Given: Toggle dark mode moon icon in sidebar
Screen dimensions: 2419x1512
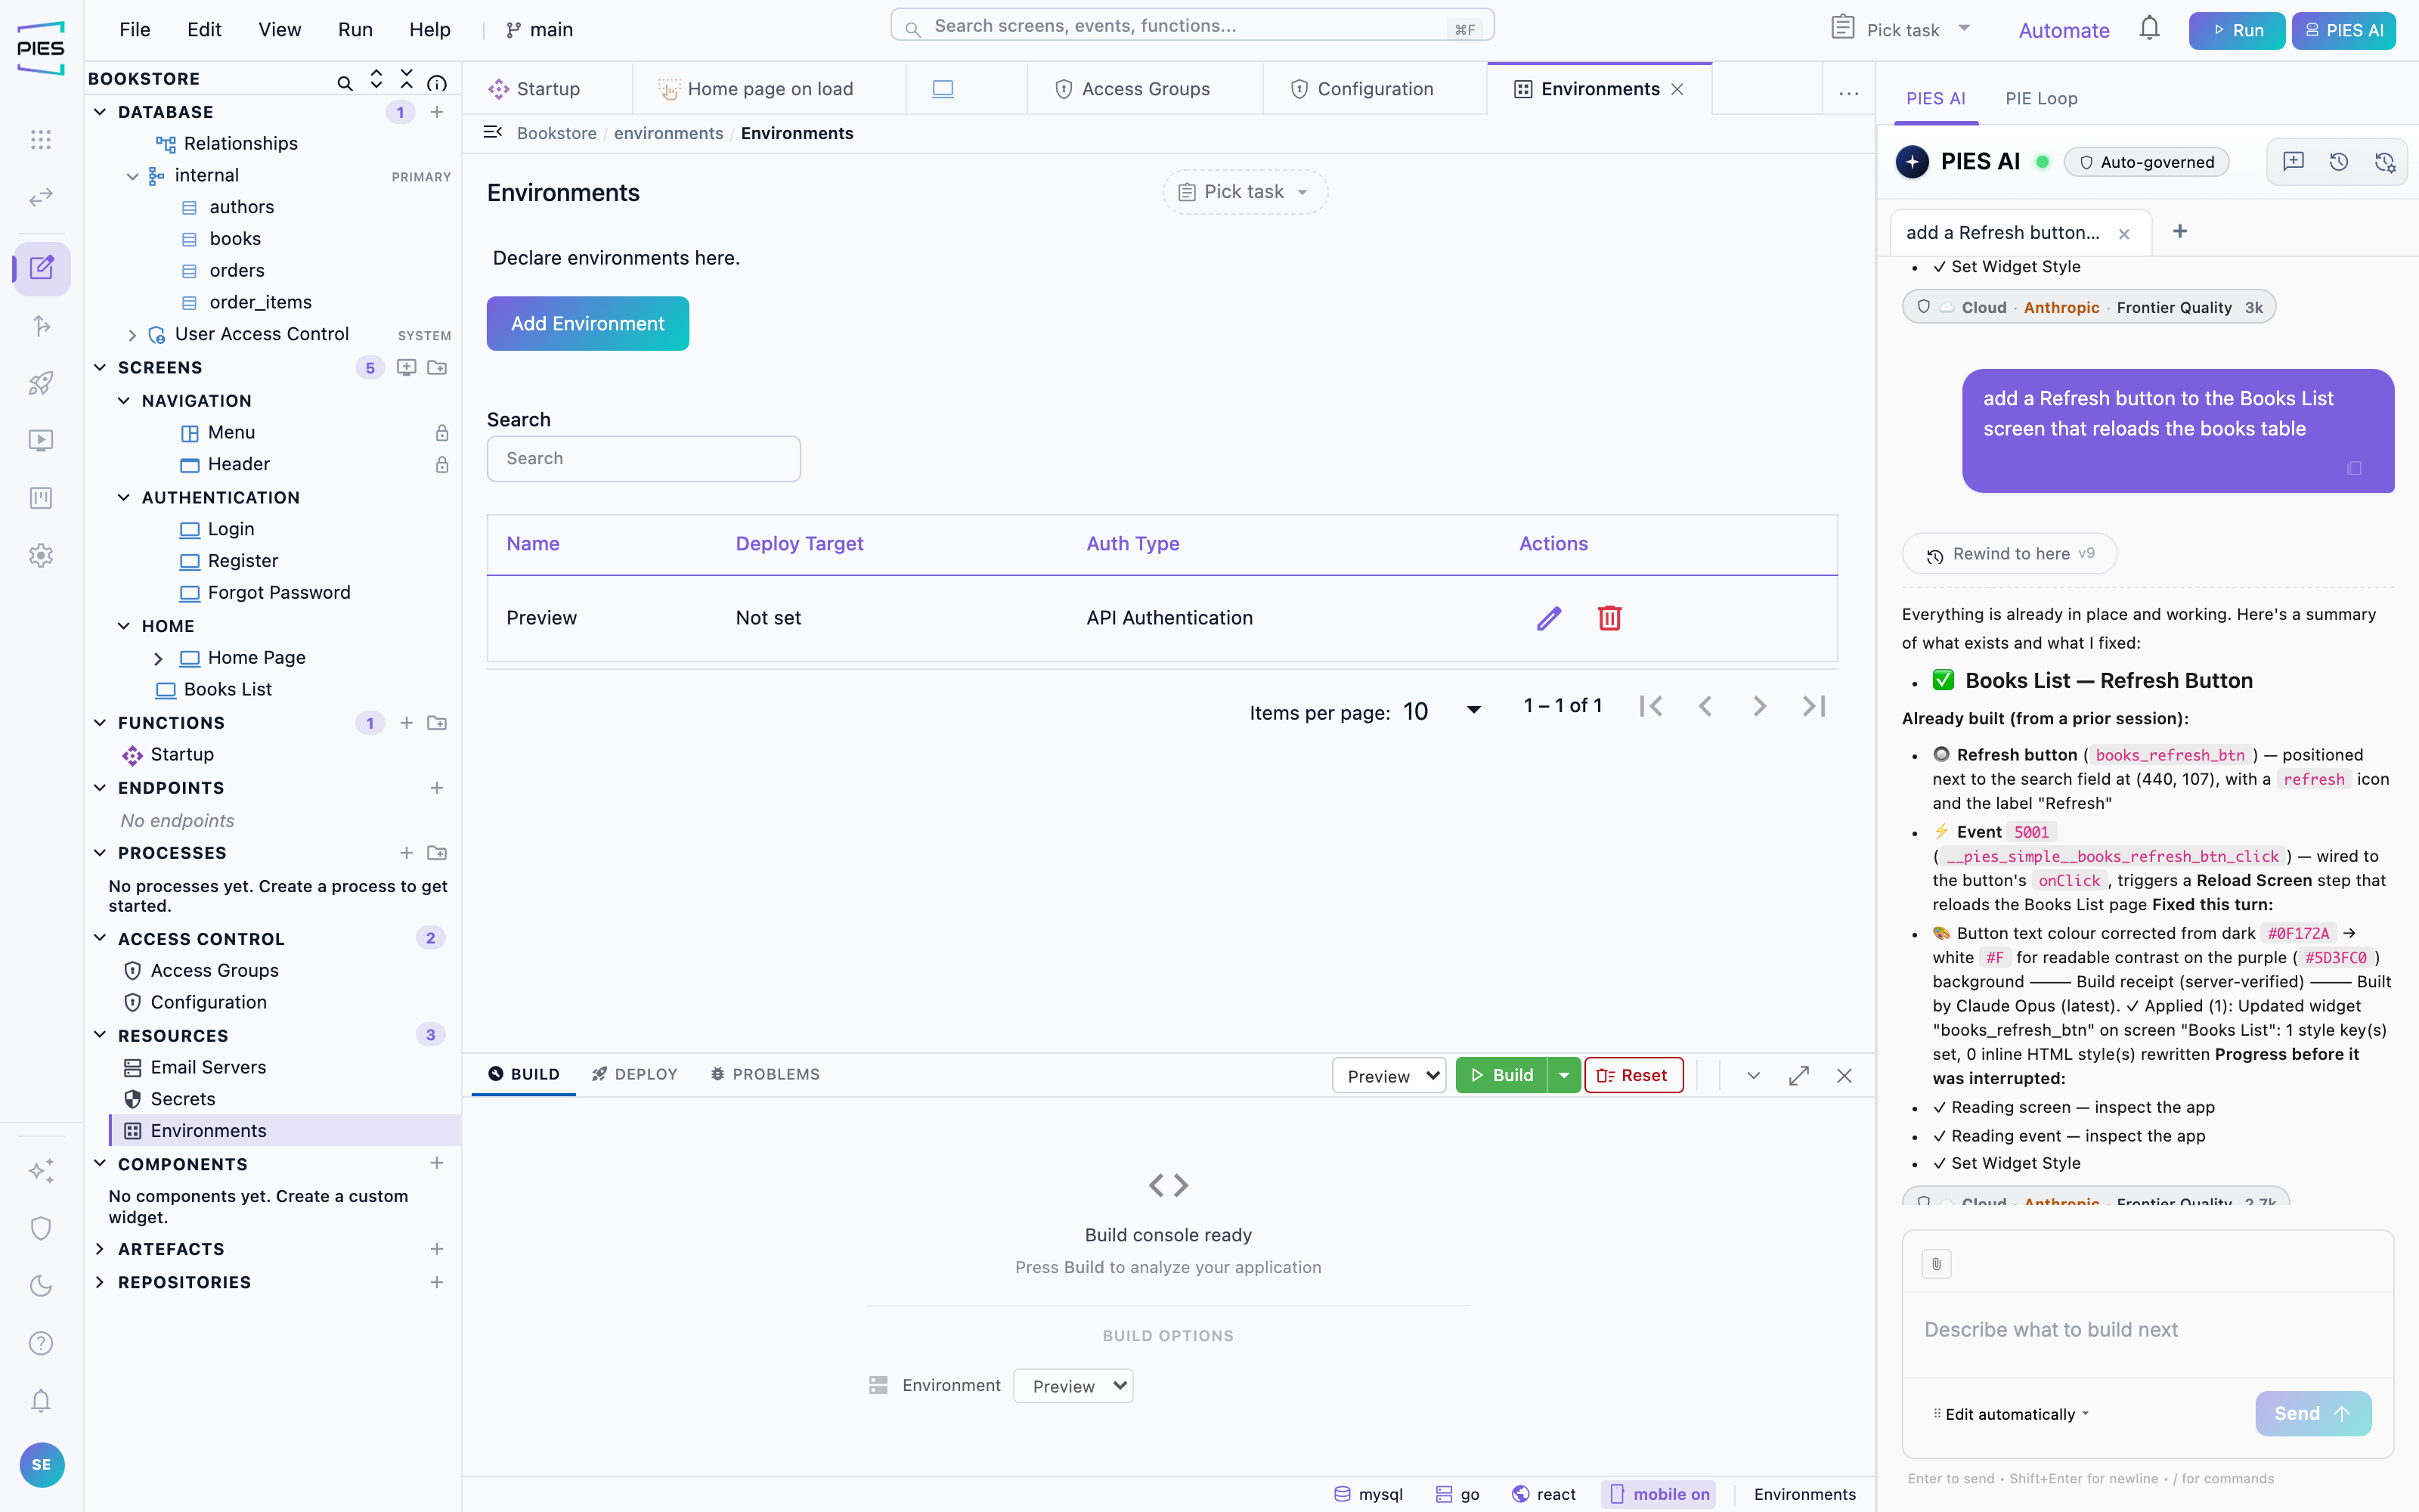Looking at the screenshot, I should (41, 1286).
